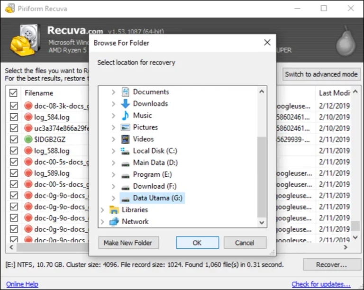This screenshot has height=290, width=364.
Task: Click the Videos filmstrip icon
Action: click(125, 139)
